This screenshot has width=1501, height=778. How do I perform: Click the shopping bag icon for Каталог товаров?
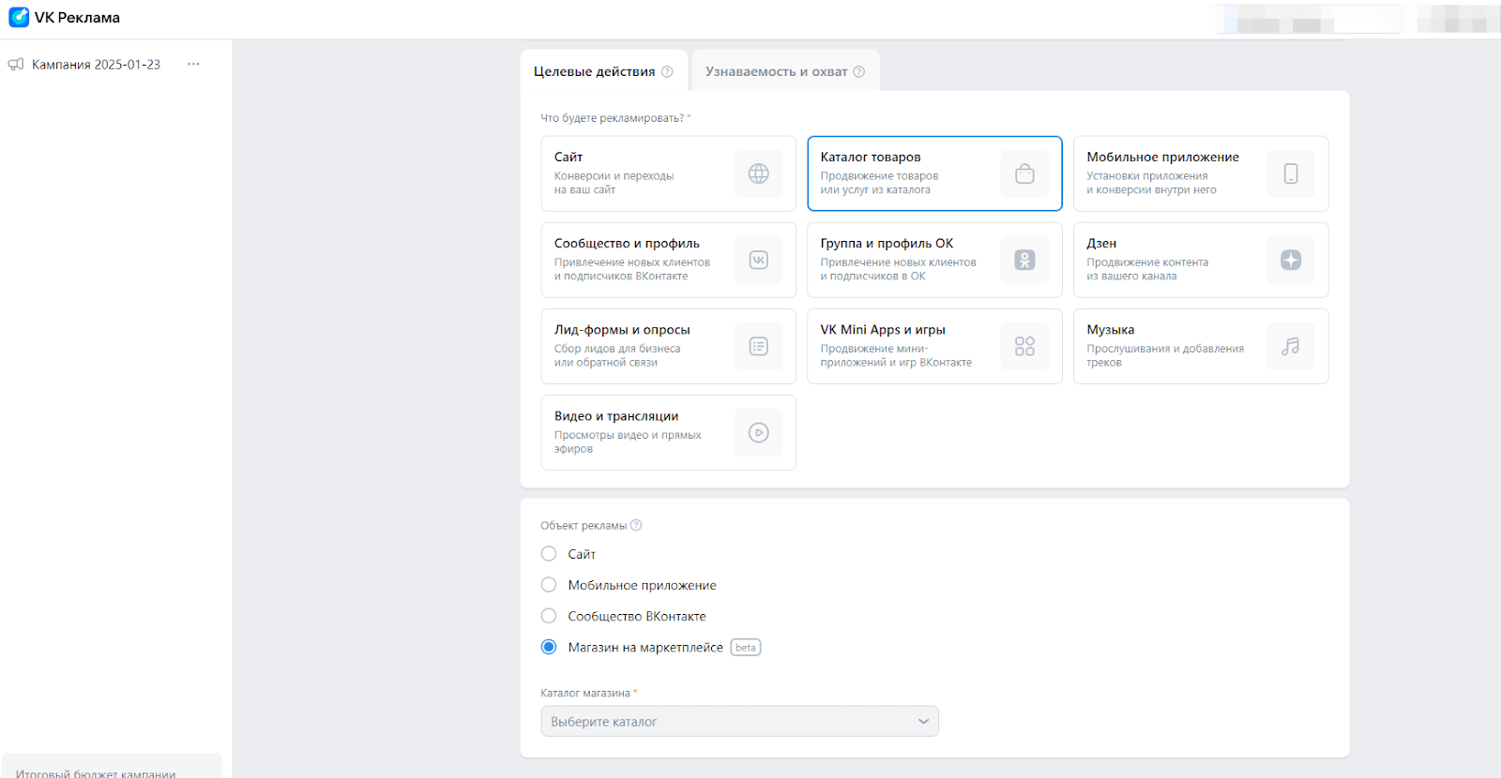[1024, 173]
